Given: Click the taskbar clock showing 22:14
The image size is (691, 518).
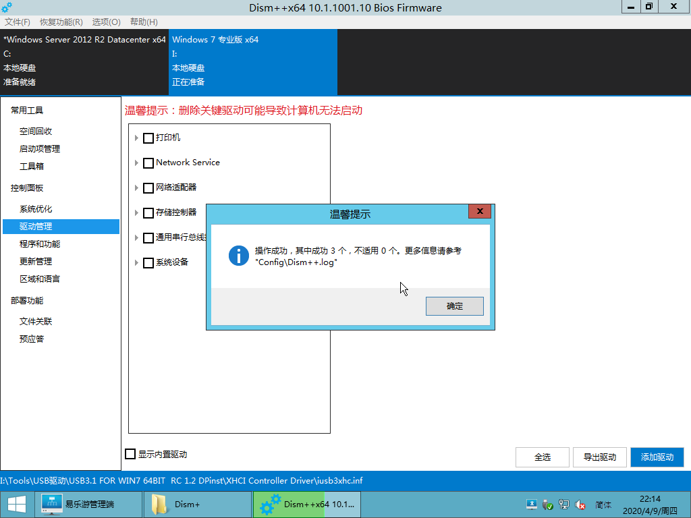Looking at the screenshot, I should pyautogui.click(x=650, y=505).
